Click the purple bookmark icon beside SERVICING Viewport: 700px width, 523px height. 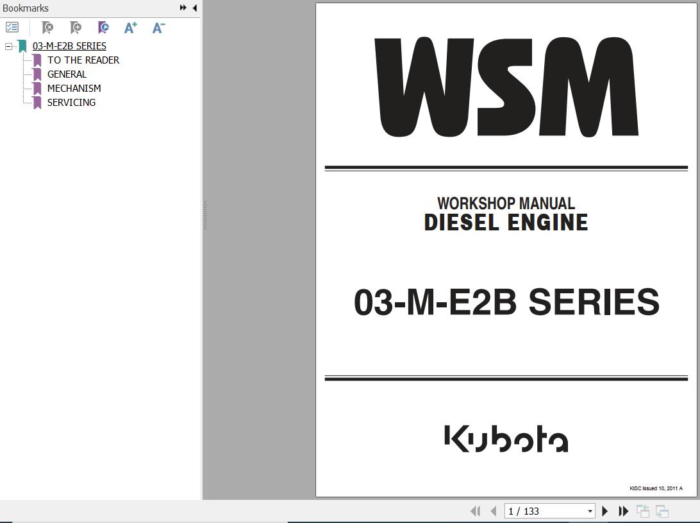click(37, 103)
